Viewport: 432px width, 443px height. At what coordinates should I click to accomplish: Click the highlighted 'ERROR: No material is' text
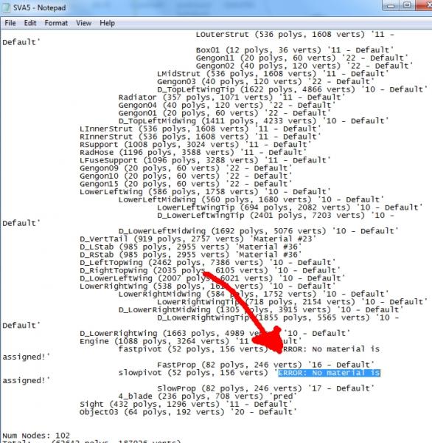[x=329, y=373]
